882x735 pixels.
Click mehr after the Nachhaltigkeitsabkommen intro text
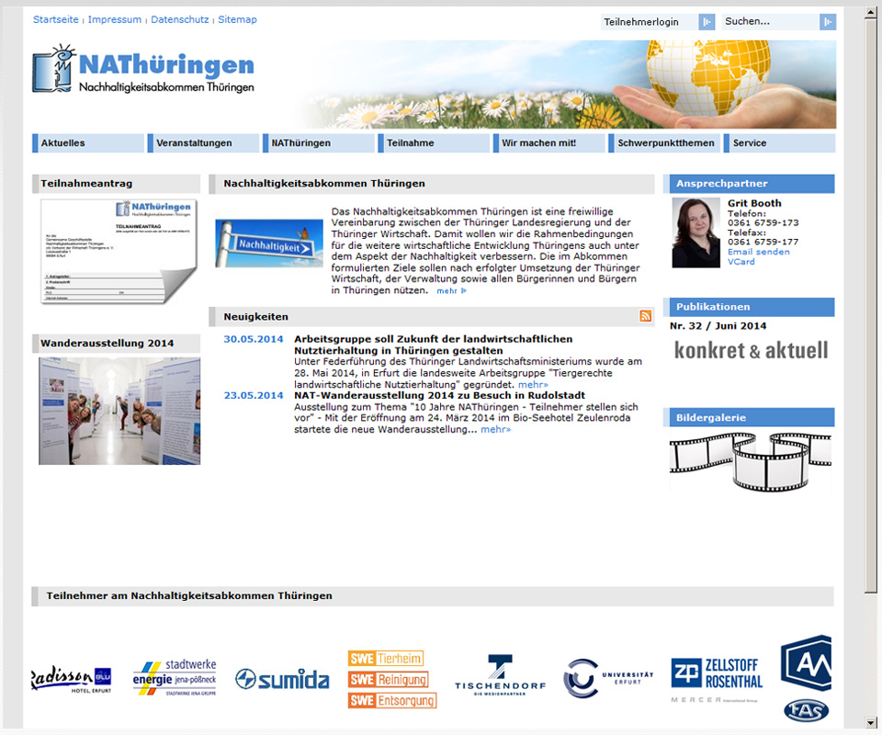point(452,290)
